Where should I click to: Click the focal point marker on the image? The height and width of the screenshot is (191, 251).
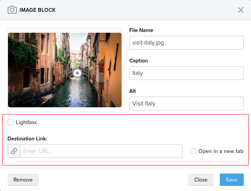pyautogui.click(x=77, y=73)
